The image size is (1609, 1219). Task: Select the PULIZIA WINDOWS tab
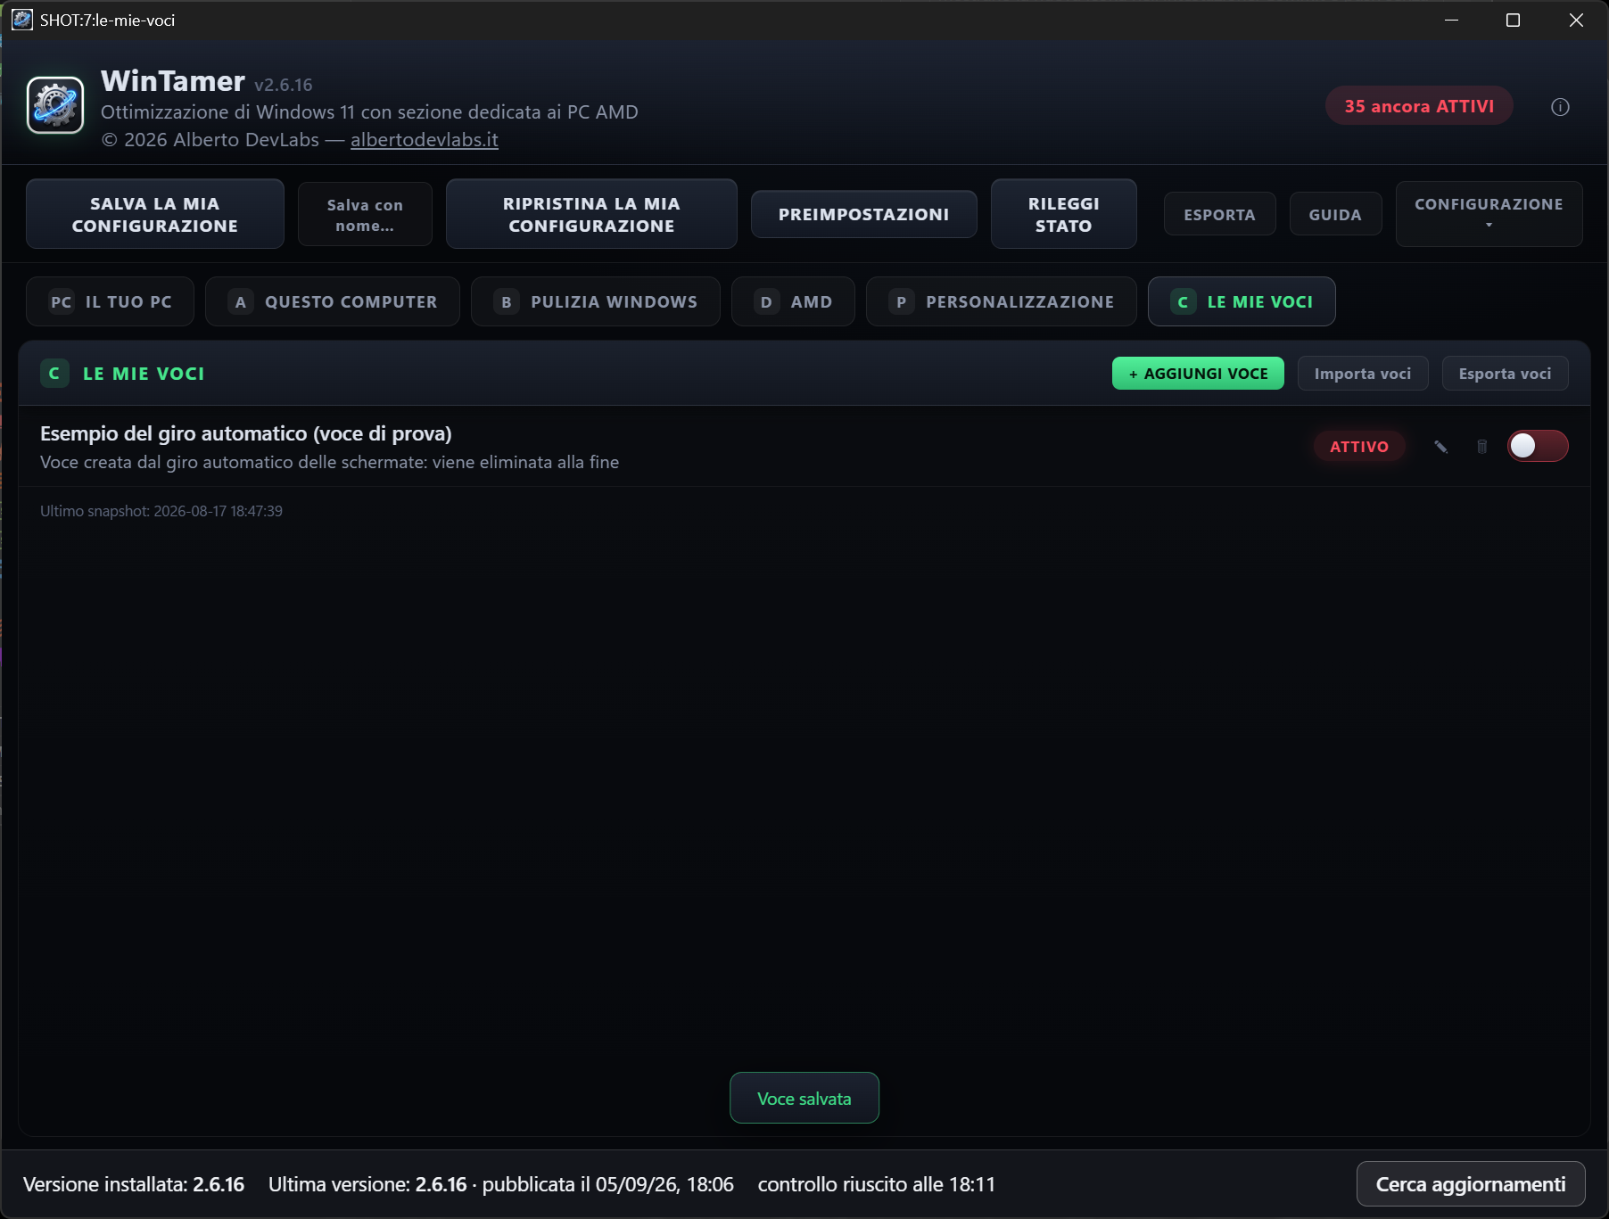tap(596, 301)
